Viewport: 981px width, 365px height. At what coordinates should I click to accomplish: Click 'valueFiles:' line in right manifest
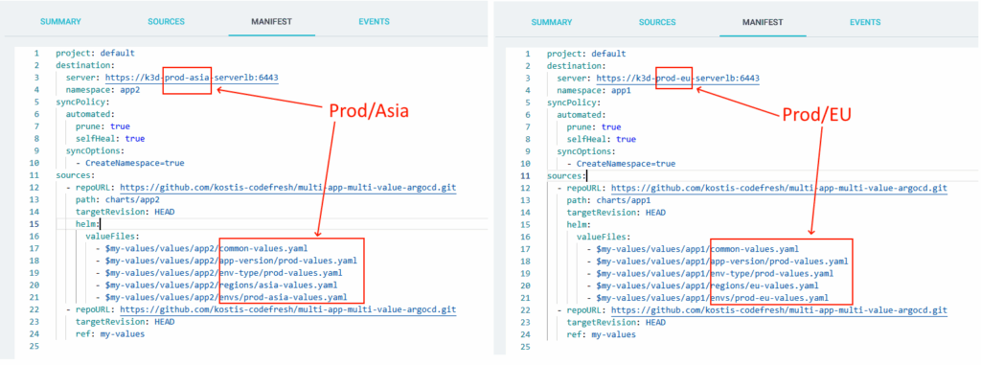604,237
